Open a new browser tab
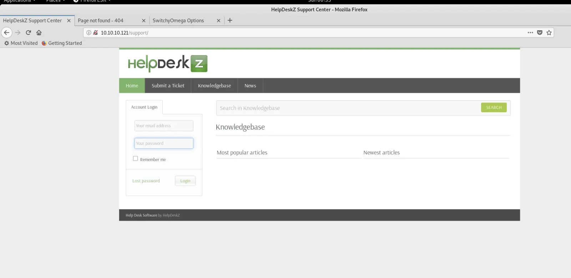Screen dimensions: 571x278 (230, 20)
